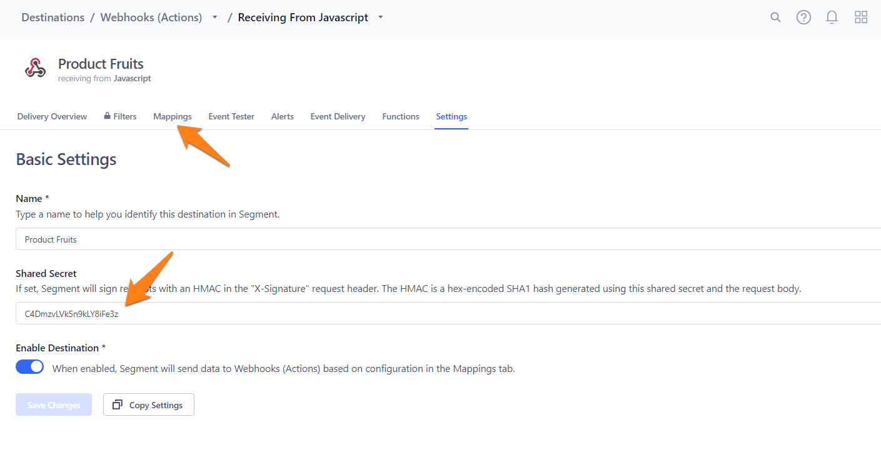Open the Delivery Overview tab
This screenshot has height=462, width=881.
coord(52,116)
